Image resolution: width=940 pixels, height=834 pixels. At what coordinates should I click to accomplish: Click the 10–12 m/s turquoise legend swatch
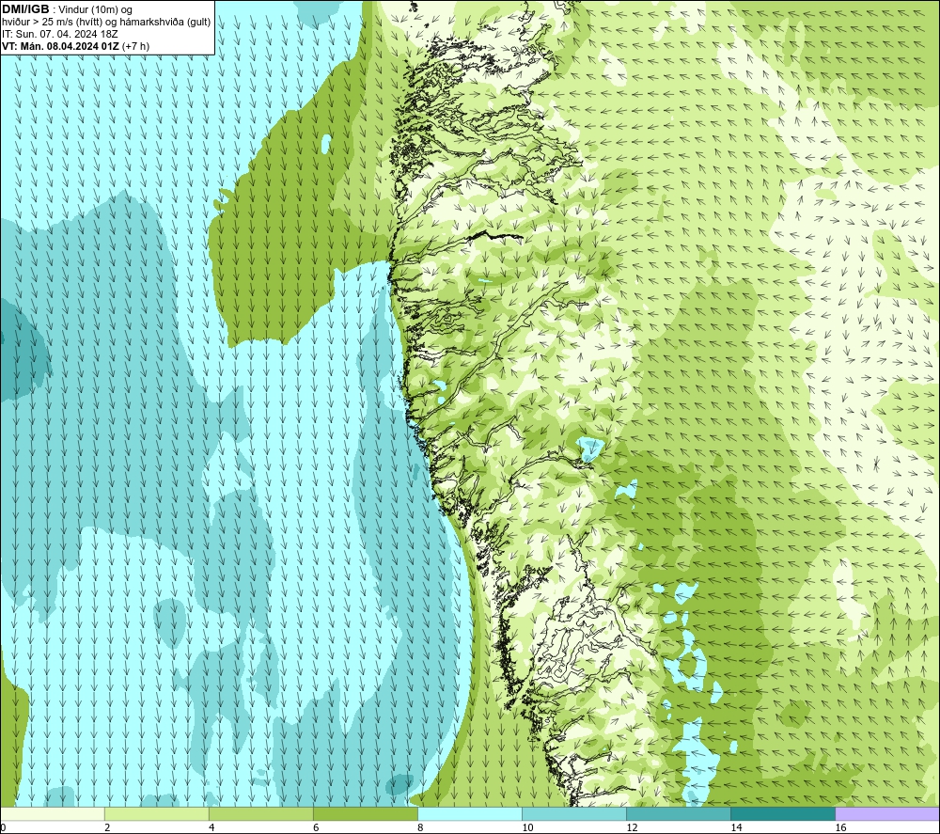574,813
